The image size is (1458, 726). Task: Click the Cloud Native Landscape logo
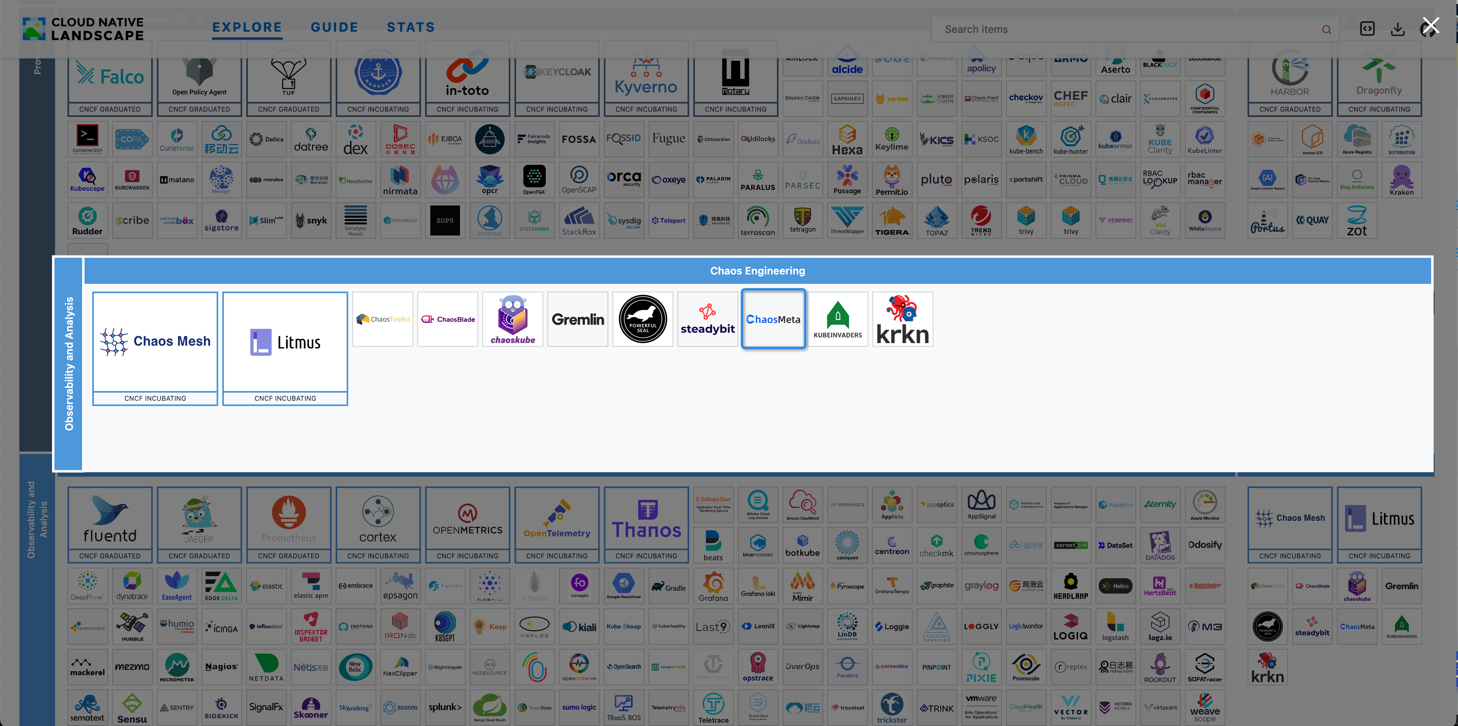pyautogui.click(x=83, y=29)
